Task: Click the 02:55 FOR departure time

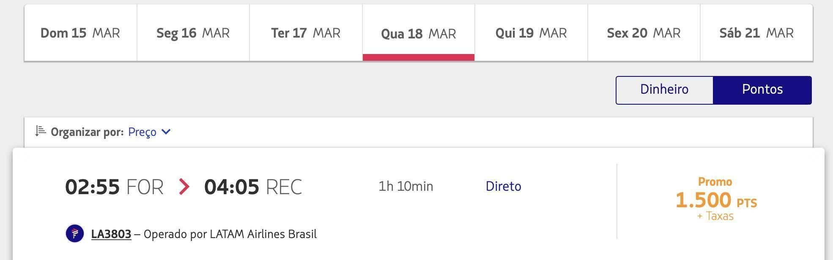Action: 114,187
